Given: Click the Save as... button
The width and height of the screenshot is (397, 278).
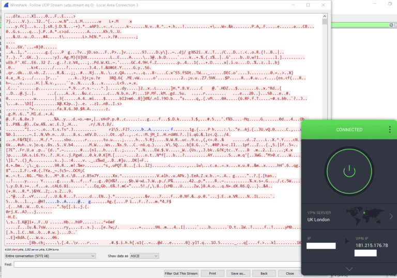Looking at the screenshot, I should (237, 273).
